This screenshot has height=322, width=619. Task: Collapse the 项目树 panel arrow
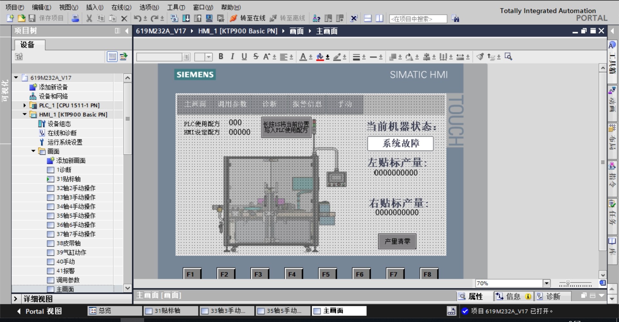click(127, 31)
